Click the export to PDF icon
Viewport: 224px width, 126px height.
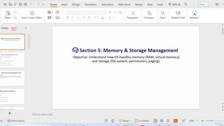tap(15, 4)
